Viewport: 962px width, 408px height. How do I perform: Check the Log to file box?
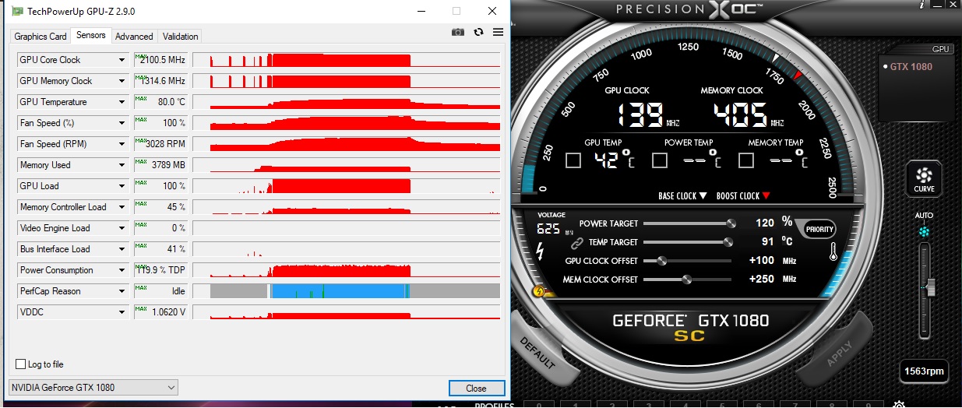(21, 364)
